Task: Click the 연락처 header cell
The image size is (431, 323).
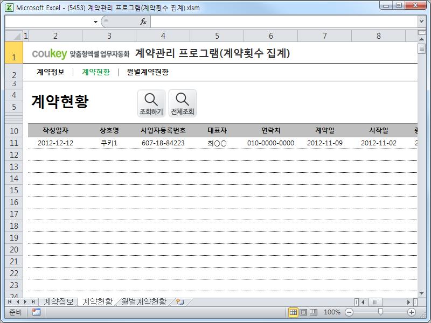Action: click(271, 130)
